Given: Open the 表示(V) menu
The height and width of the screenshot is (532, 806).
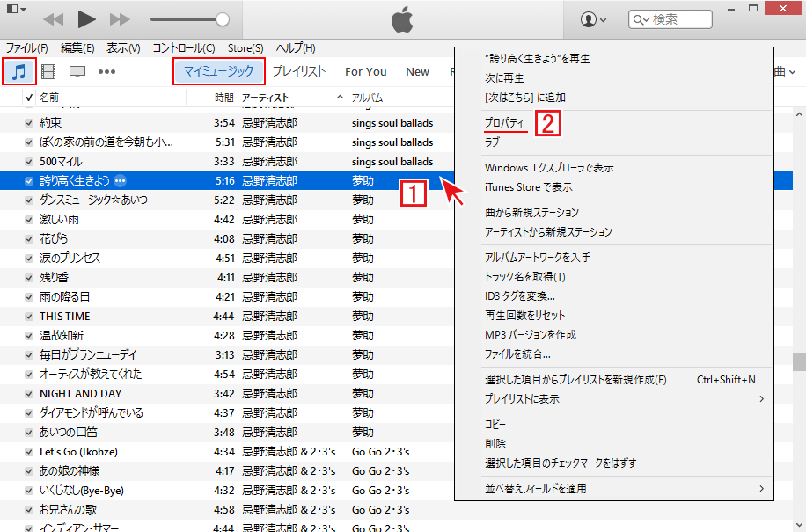Looking at the screenshot, I should point(123,48).
